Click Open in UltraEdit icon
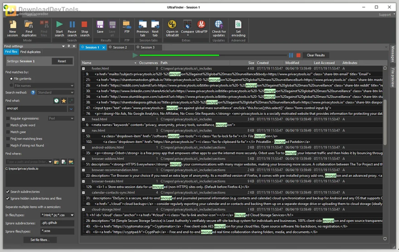The height and width of the screenshot is (252, 399). pos(172,27)
